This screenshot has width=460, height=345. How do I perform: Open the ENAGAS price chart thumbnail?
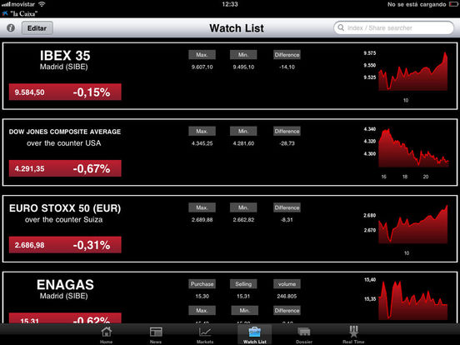click(406, 299)
